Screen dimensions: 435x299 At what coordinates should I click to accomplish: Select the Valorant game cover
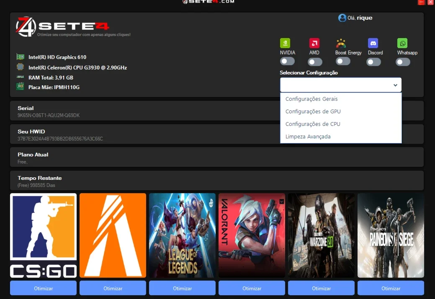pos(252,235)
